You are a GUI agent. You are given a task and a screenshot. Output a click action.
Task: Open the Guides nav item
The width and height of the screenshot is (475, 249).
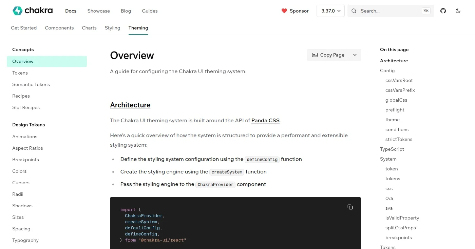pos(150,11)
